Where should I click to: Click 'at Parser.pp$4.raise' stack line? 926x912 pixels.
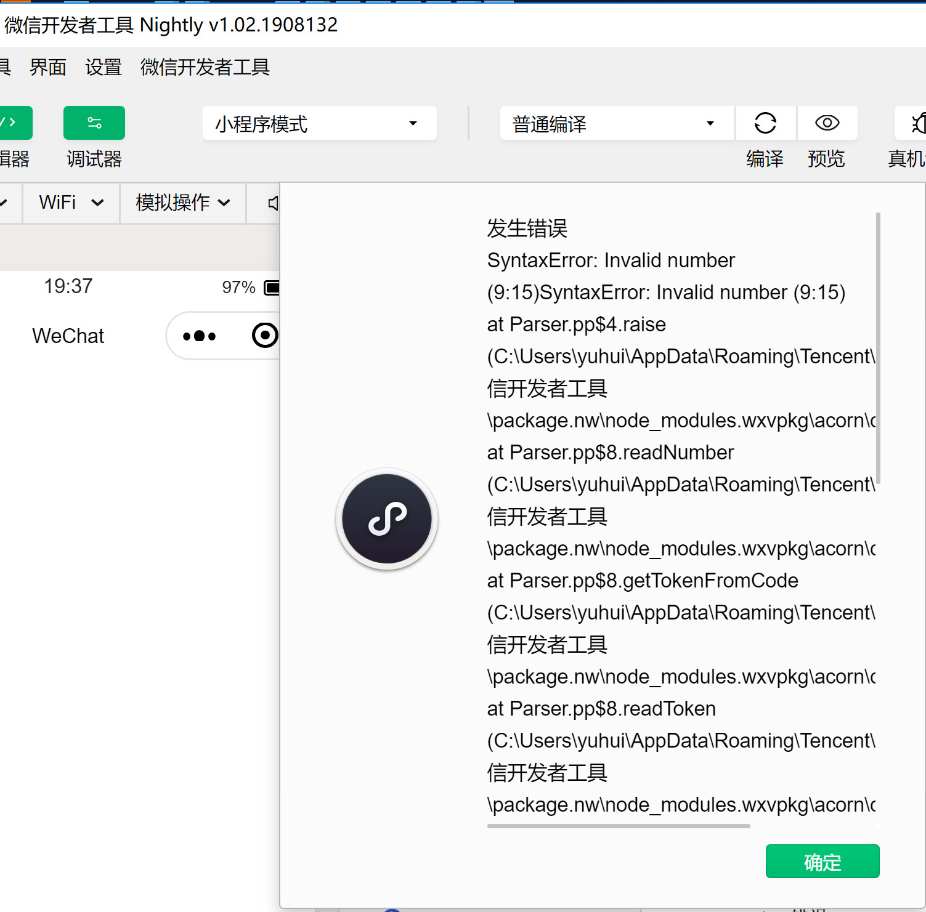click(x=577, y=325)
